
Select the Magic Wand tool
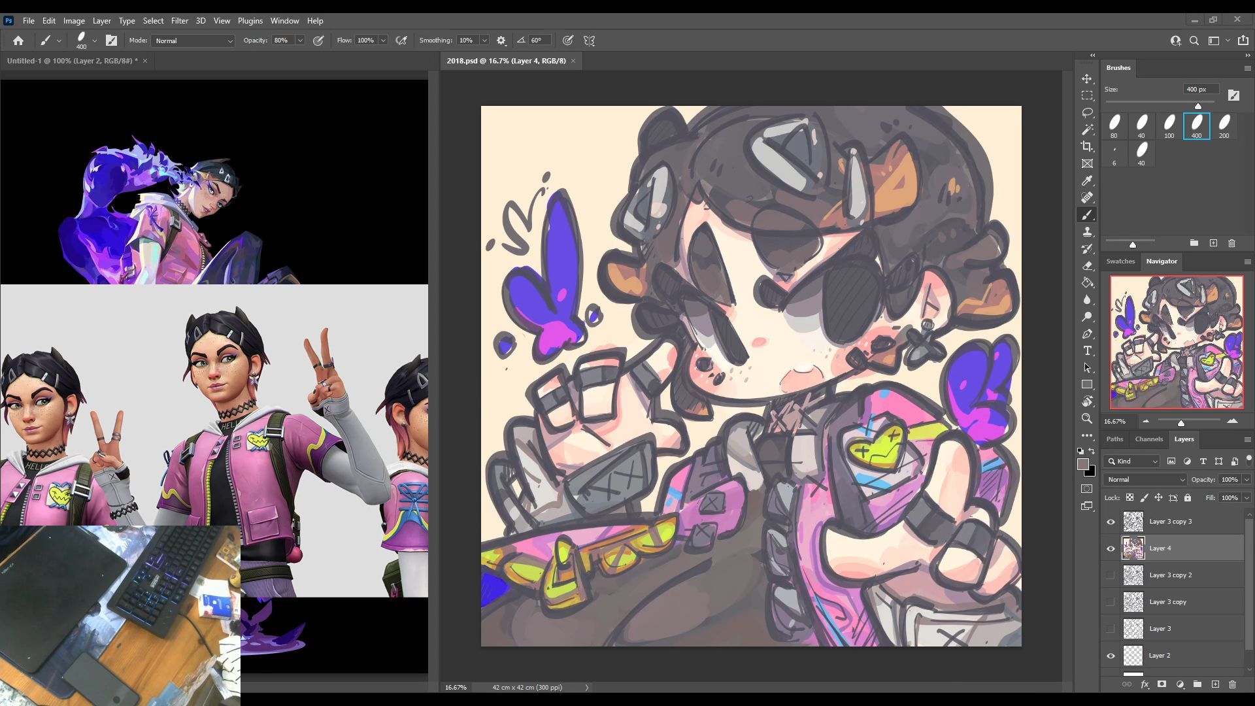pyautogui.click(x=1087, y=129)
